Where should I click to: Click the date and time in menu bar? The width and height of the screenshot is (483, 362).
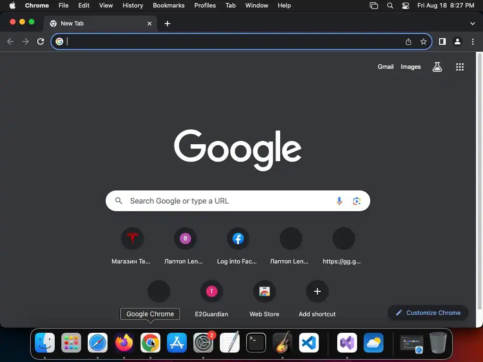pos(446,6)
